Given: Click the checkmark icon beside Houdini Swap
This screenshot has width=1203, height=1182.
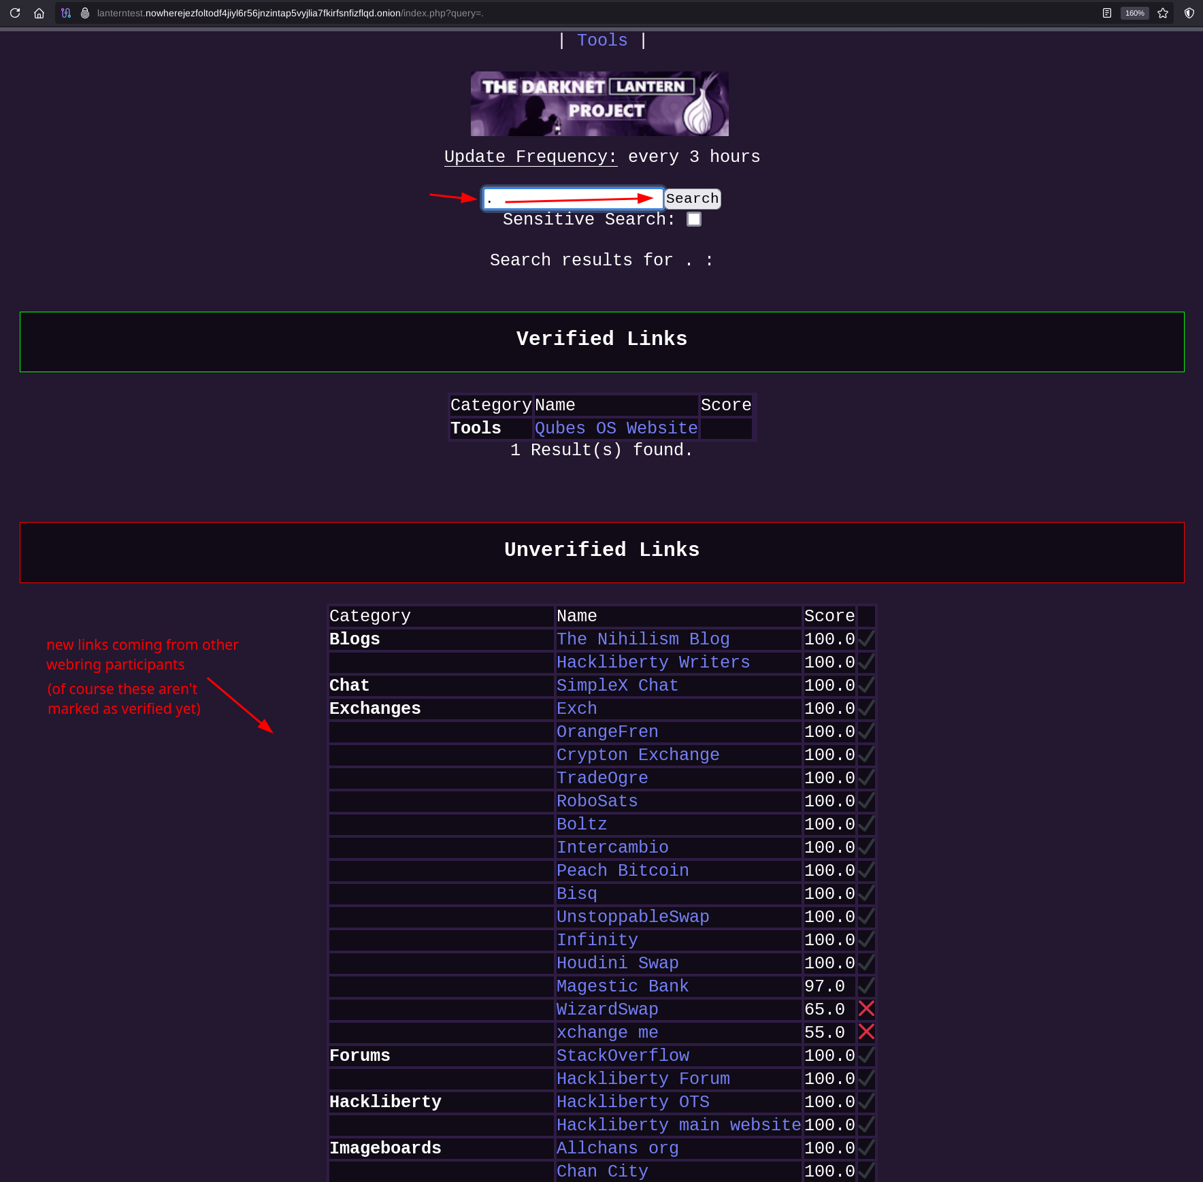Looking at the screenshot, I should click(x=866, y=962).
